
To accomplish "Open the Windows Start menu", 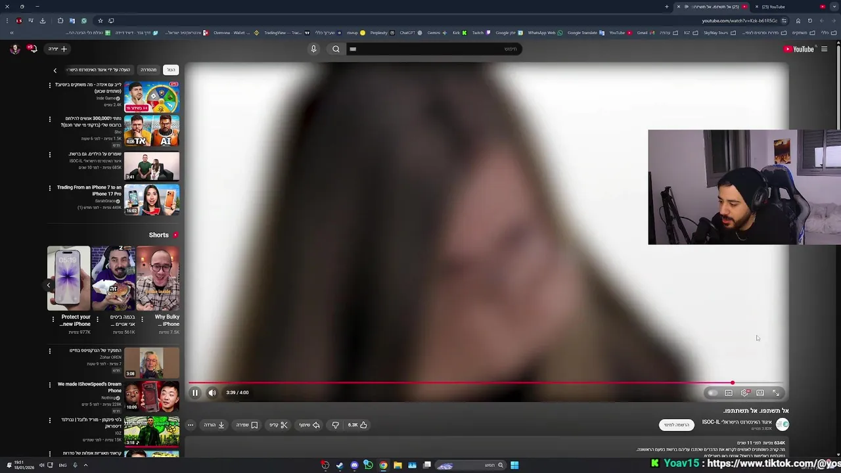I will coord(514,465).
